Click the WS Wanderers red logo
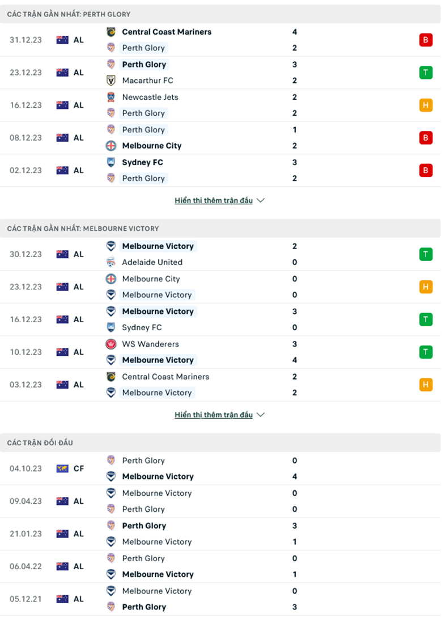This screenshot has height=619, width=442. 111,344
